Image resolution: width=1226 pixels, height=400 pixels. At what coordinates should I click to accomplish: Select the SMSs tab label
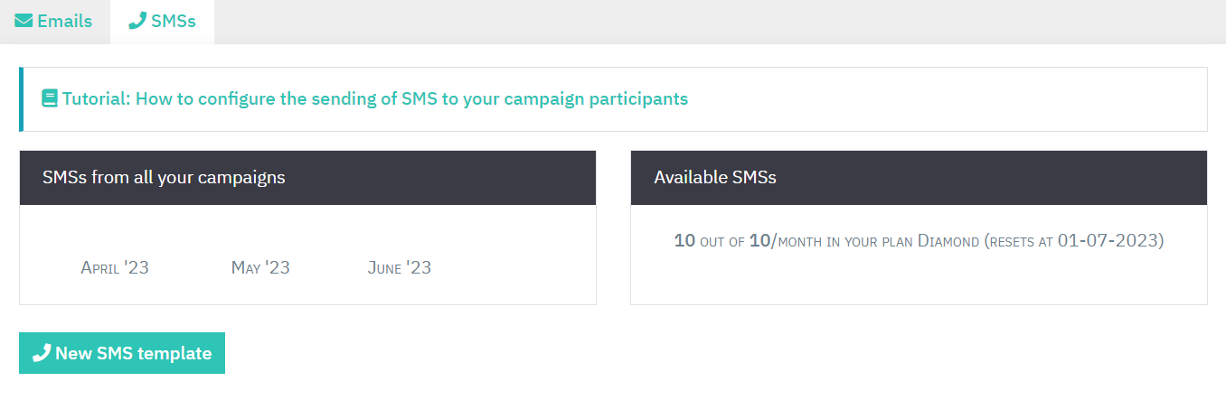click(x=174, y=21)
